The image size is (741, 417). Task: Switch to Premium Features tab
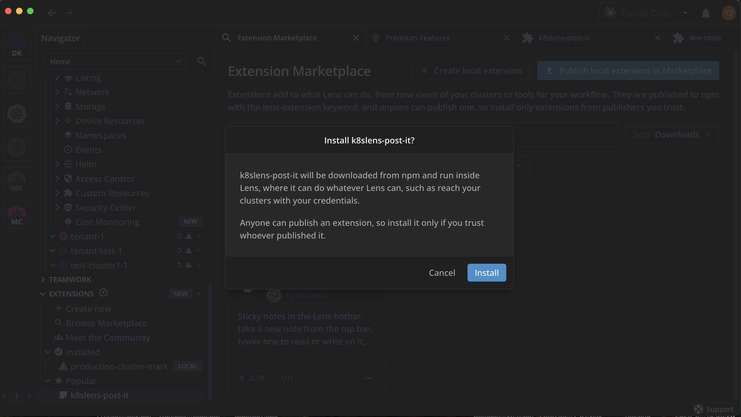[417, 38]
